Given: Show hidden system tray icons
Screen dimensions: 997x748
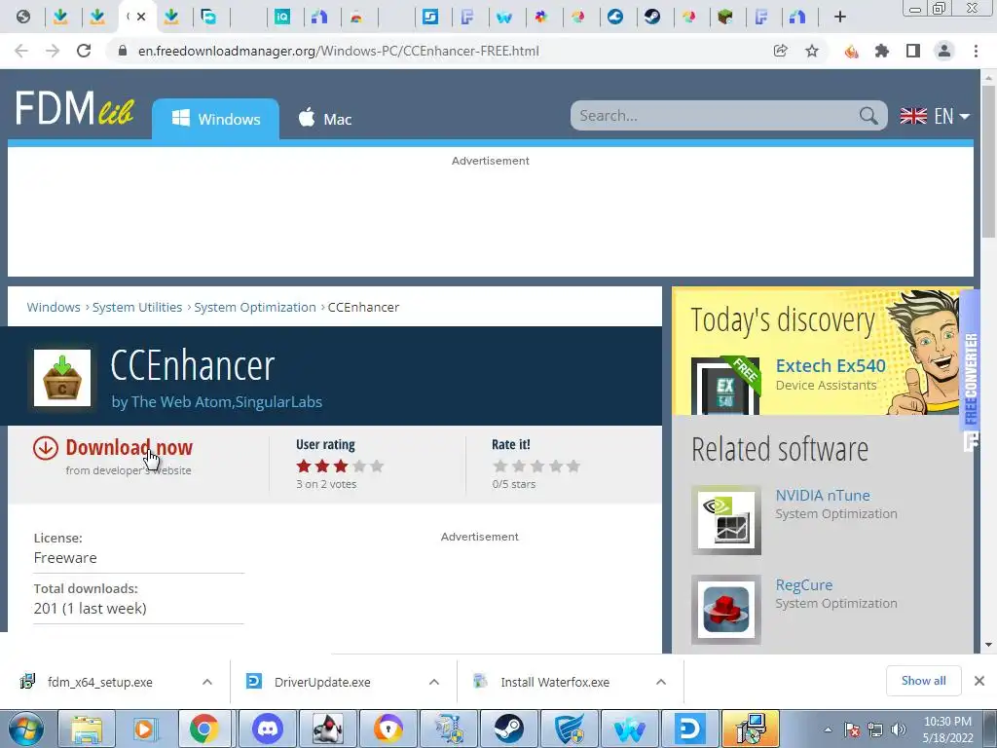Looking at the screenshot, I should tap(828, 729).
